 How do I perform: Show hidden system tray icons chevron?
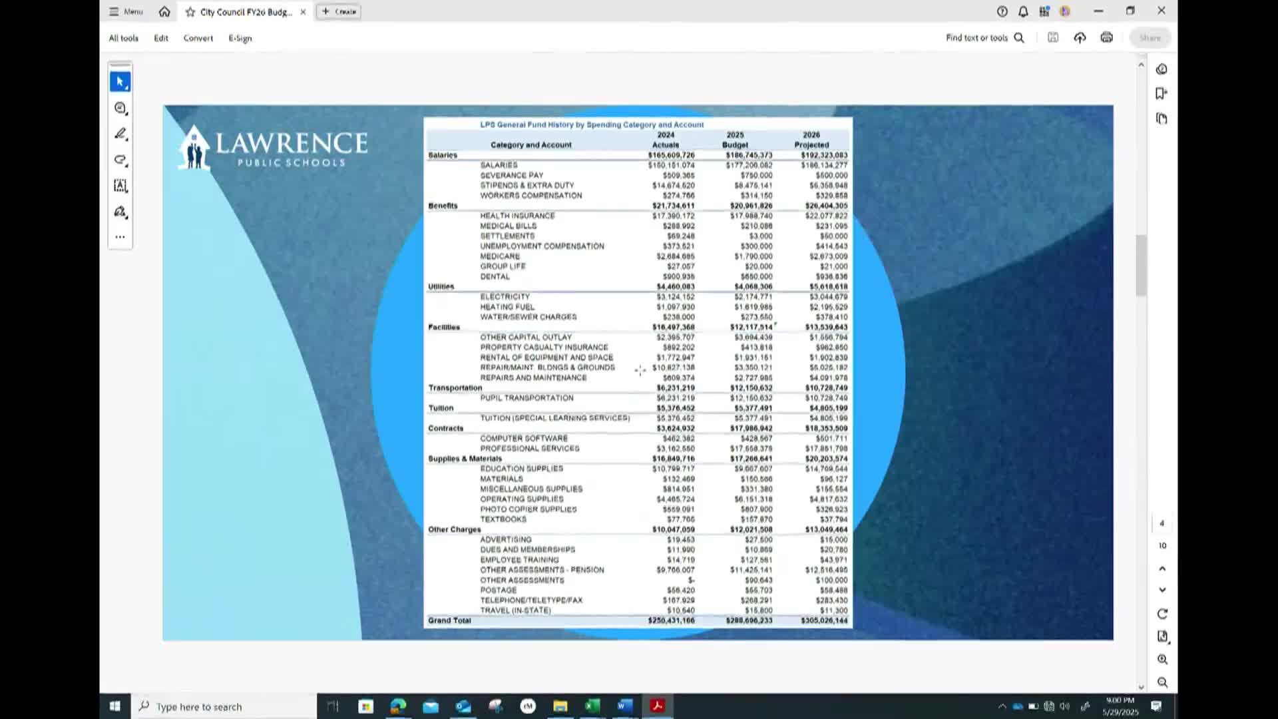tap(1002, 706)
